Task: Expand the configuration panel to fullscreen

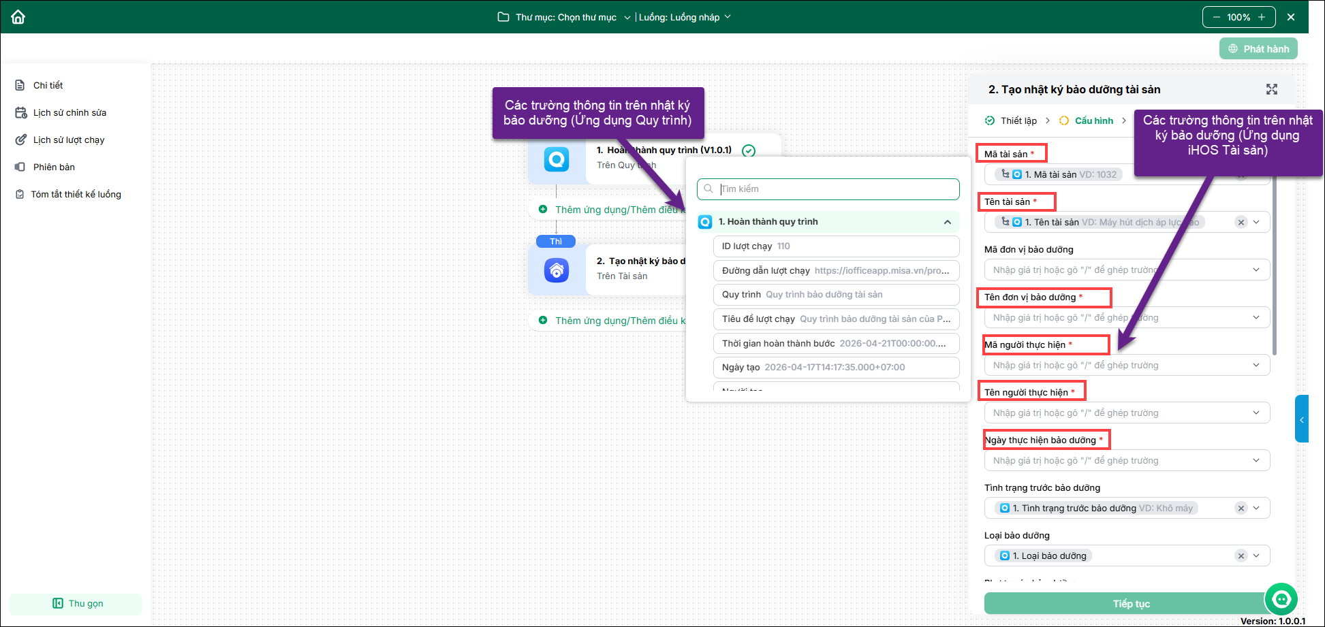Action: pyautogui.click(x=1271, y=89)
